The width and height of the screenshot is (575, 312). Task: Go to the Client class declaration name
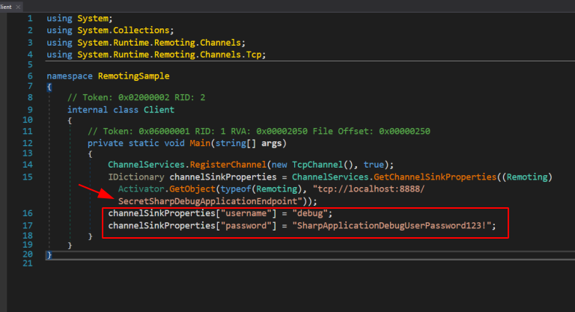(x=153, y=109)
